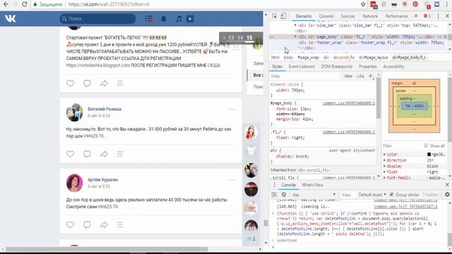The image size is (452, 254).
Task: Switch to the Console tab in DevTools
Action: [x=326, y=16]
